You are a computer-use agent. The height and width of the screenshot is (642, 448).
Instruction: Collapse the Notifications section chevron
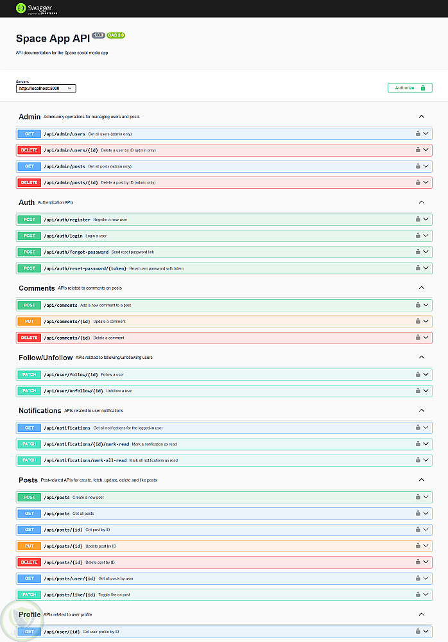pos(422,410)
